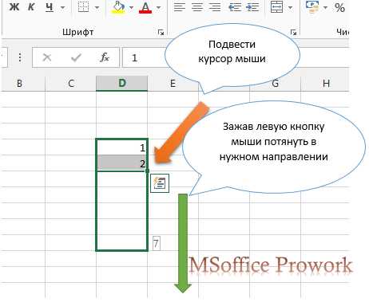
Task: Open alignment group dialog launcher
Action: pyautogui.click(x=293, y=33)
